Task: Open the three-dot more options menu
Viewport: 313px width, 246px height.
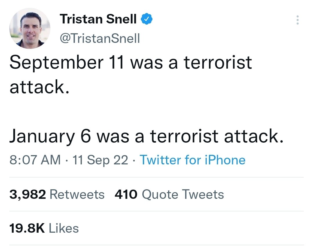Action: (297, 20)
